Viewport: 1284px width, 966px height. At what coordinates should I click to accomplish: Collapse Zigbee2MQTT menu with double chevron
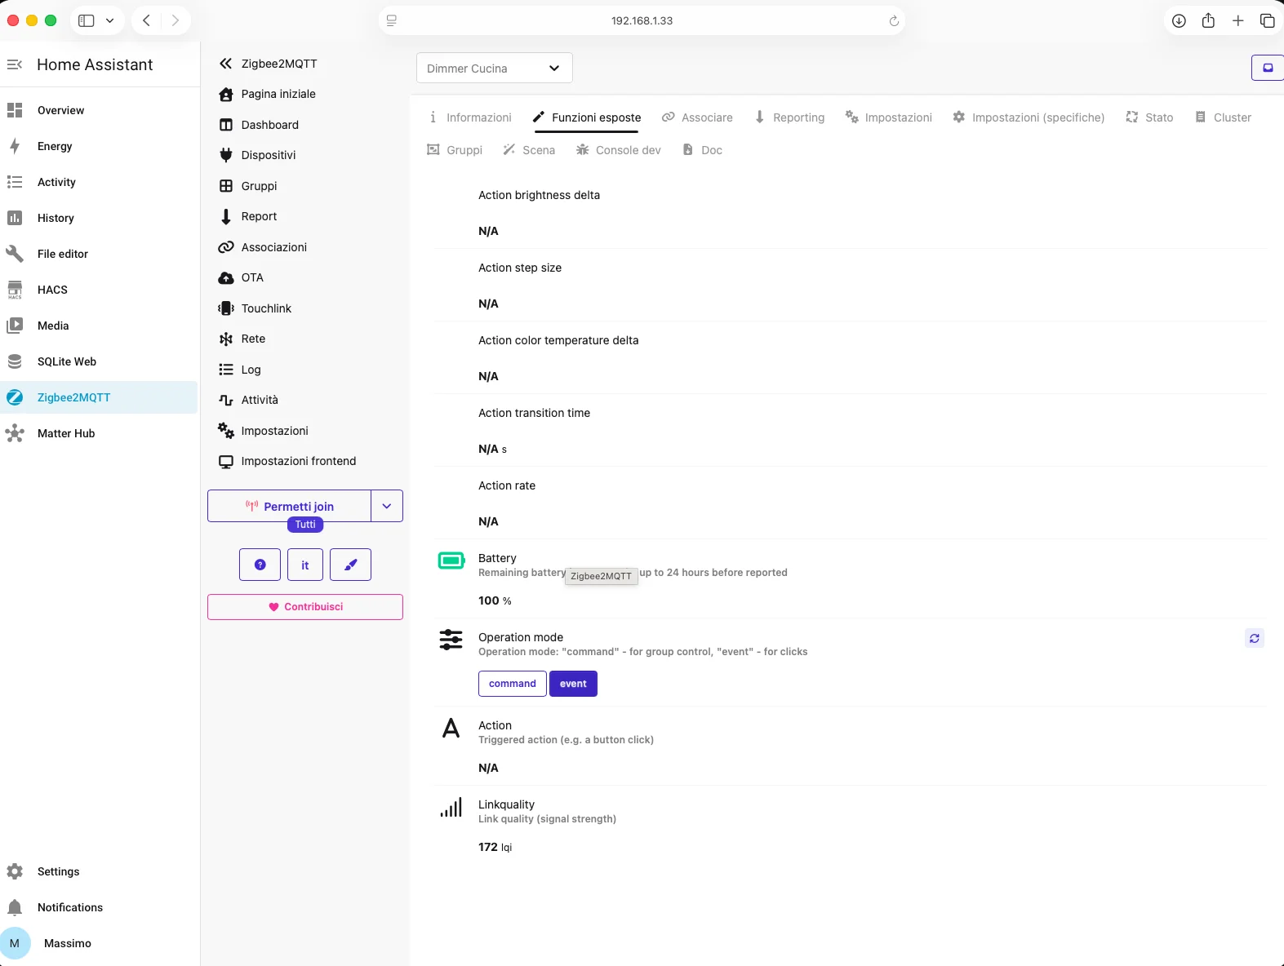tap(226, 64)
